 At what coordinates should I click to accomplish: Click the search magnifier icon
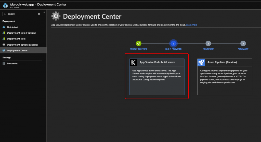pyautogui.click(x=5, y=14)
